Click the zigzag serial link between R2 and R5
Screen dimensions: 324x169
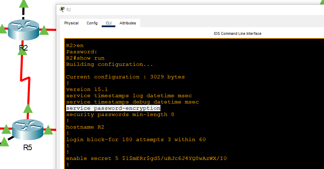point(24,79)
